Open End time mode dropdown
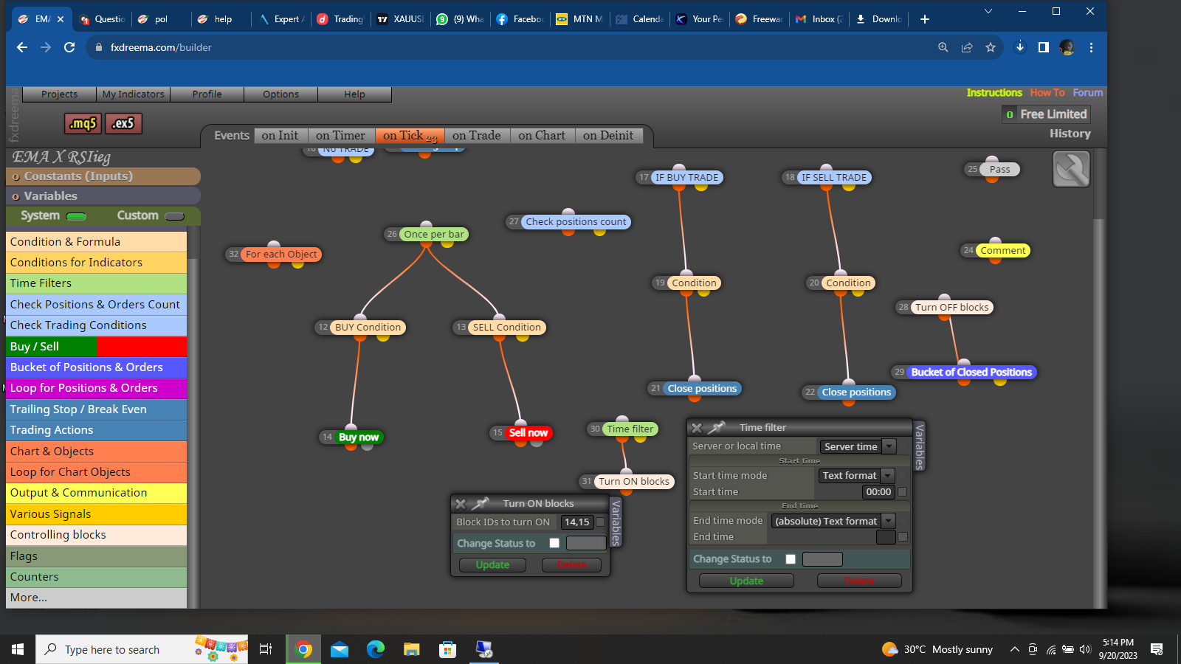This screenshot has height=664, width=1181. click(833, 521)
